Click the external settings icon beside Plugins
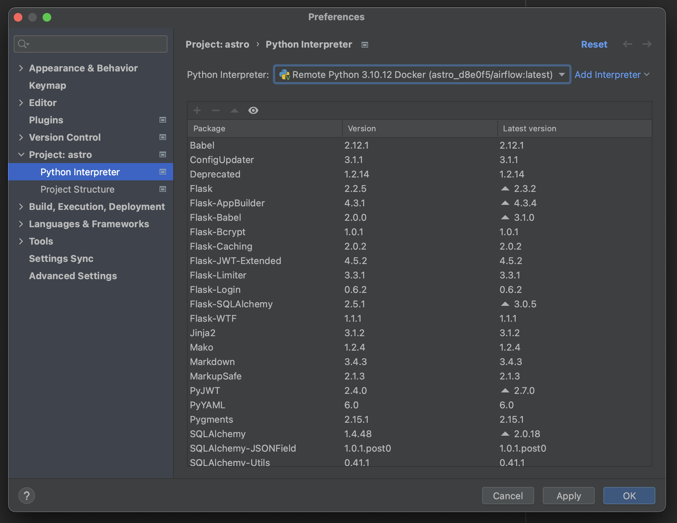677x523 pixels. 163,120
